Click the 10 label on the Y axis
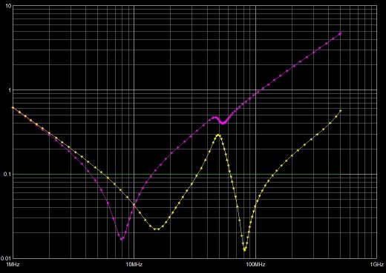 tap(9, 6)
